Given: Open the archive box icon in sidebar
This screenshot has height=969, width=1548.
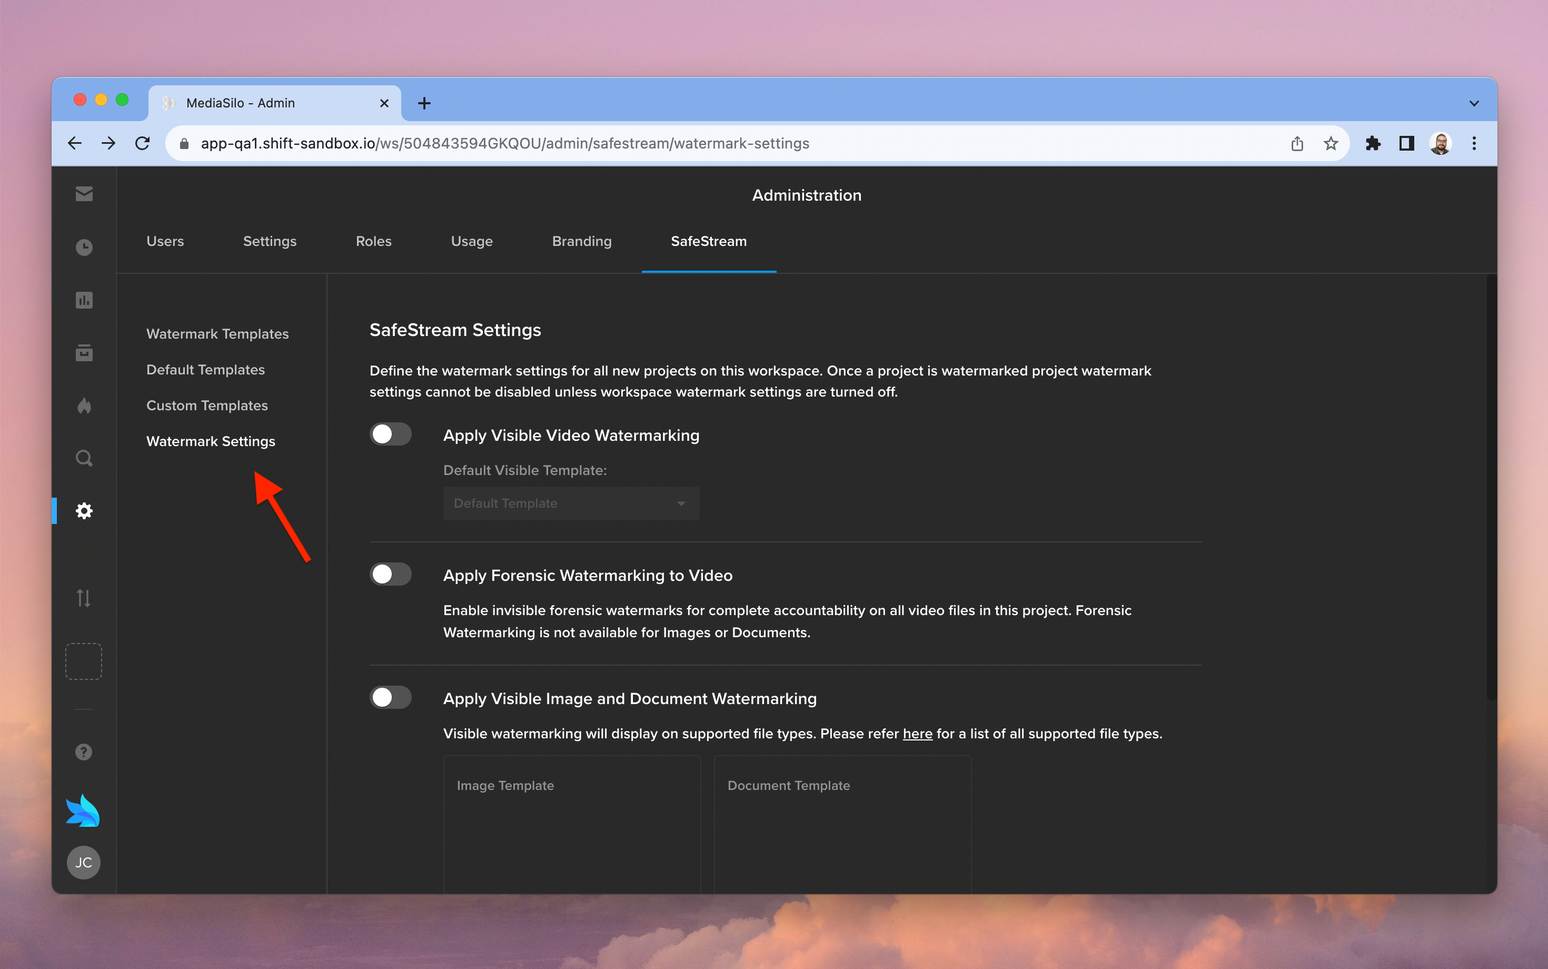Looking at the screenshot, I should pos(84,352).
